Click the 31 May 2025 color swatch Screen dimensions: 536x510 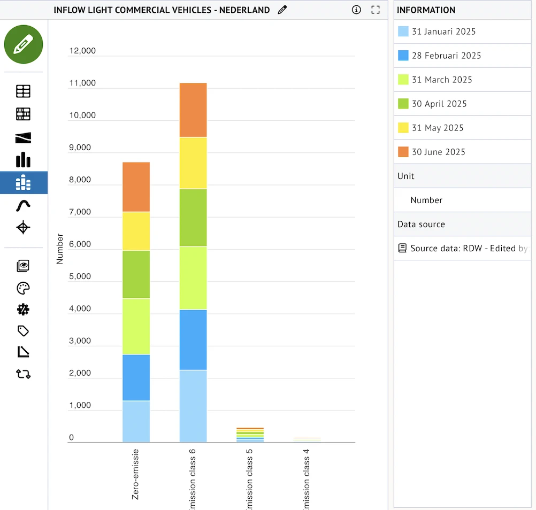click(403, 128)
